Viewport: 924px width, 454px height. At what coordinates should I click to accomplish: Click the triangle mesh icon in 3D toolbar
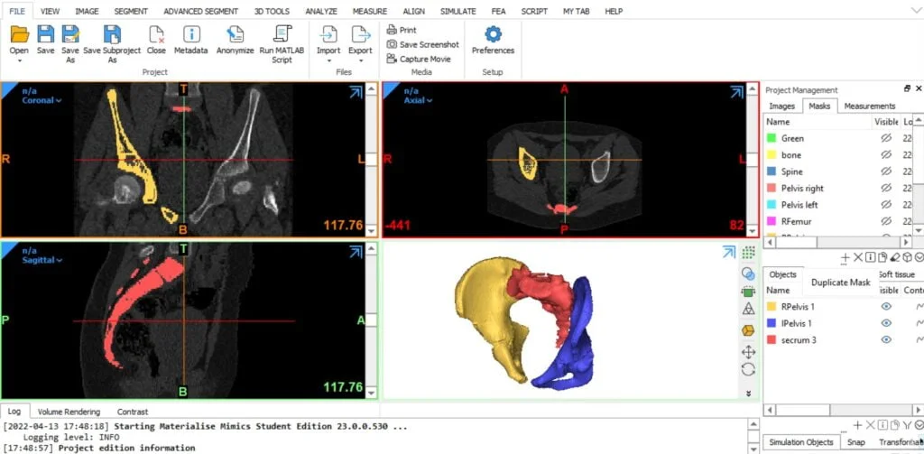[x=748, y=309]
